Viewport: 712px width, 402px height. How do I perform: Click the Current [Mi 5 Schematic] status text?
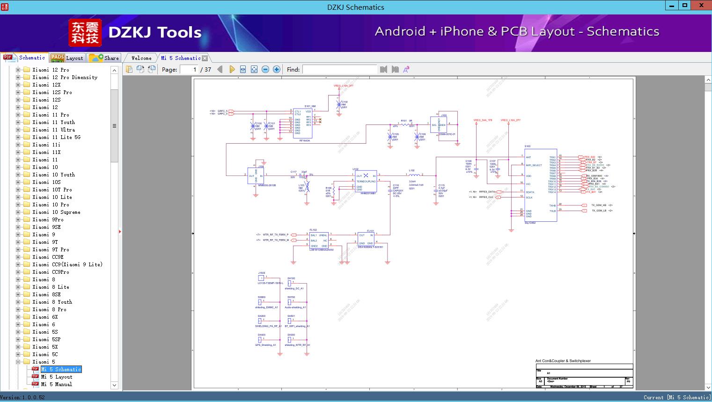click(x=677, y=397)
